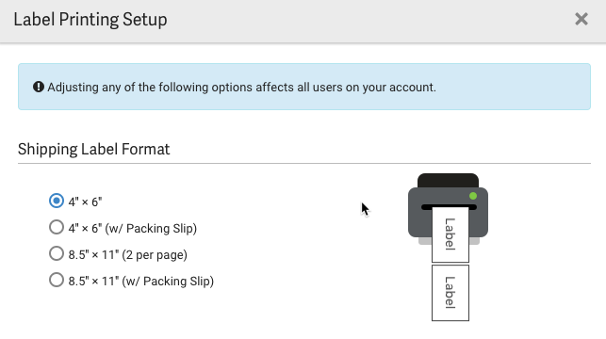Click the exclamation warning icon in banner
This screenshot has height=339, width=606.
(39, 87)
